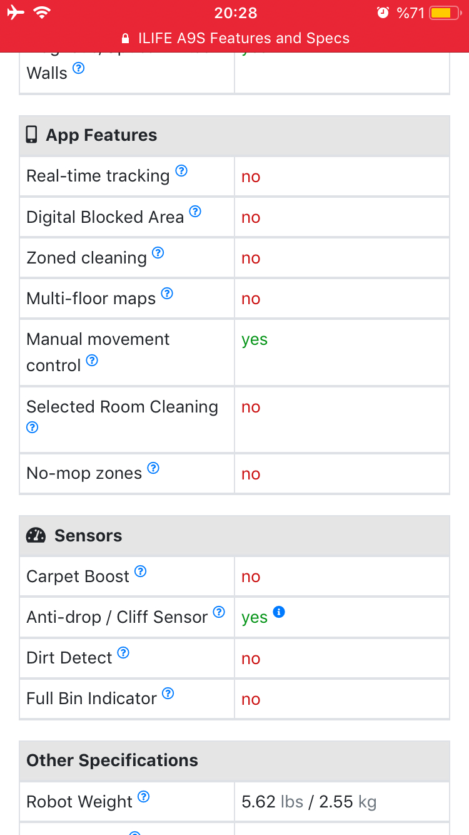Tap the Sensors section header
The width and height of the screenshot is (469, 835).
234,536
